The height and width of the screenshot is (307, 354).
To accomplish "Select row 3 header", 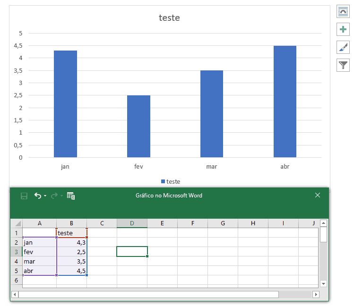I will coord(16,252).
